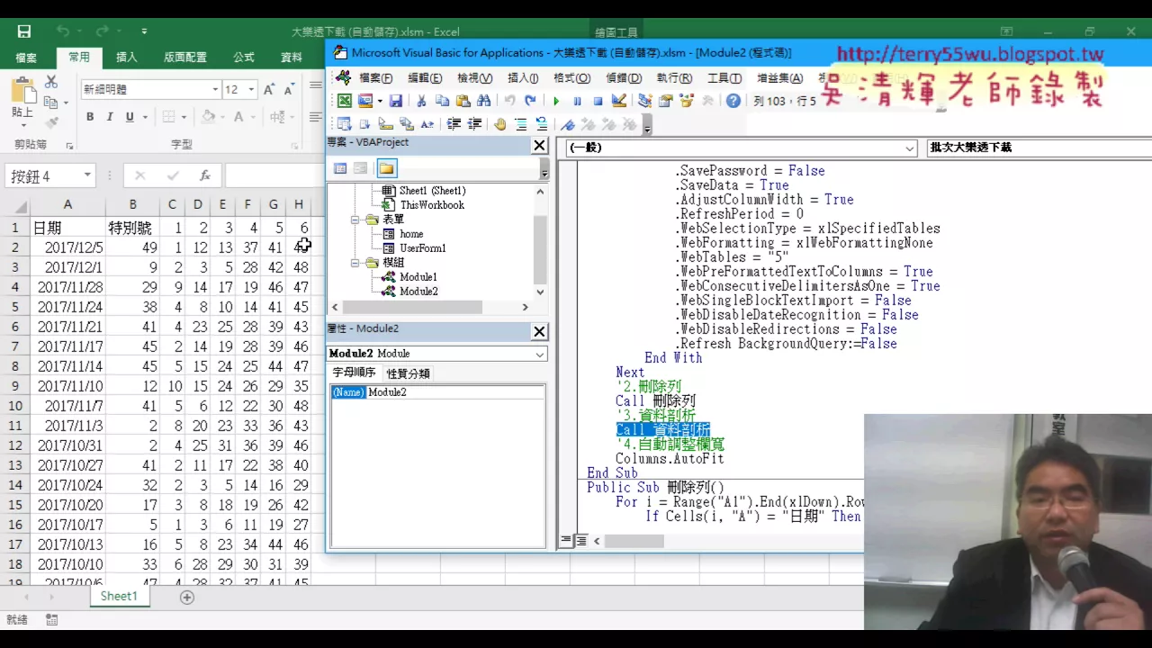
Task: Open 編輯(E) menu in VBA editor
Action: pyautogui.click(x=425, y=78)
